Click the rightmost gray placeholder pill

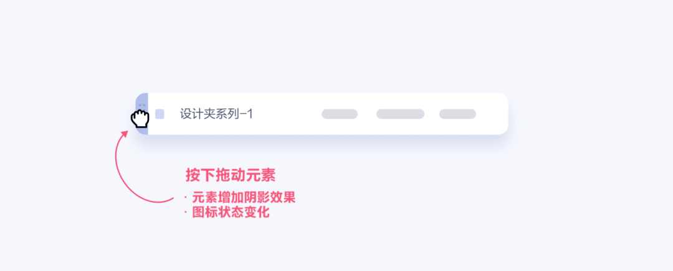coord(457,114)
